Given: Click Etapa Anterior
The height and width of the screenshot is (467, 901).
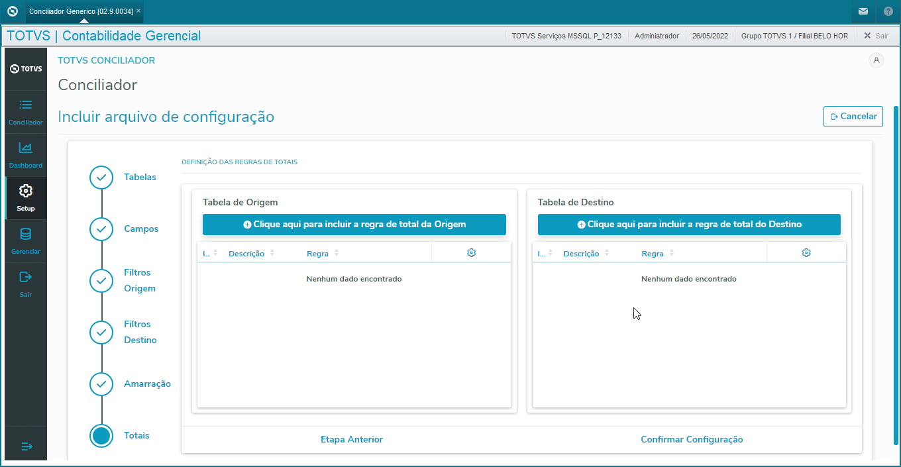Looking at the screenshot, I should coord(352,440).
